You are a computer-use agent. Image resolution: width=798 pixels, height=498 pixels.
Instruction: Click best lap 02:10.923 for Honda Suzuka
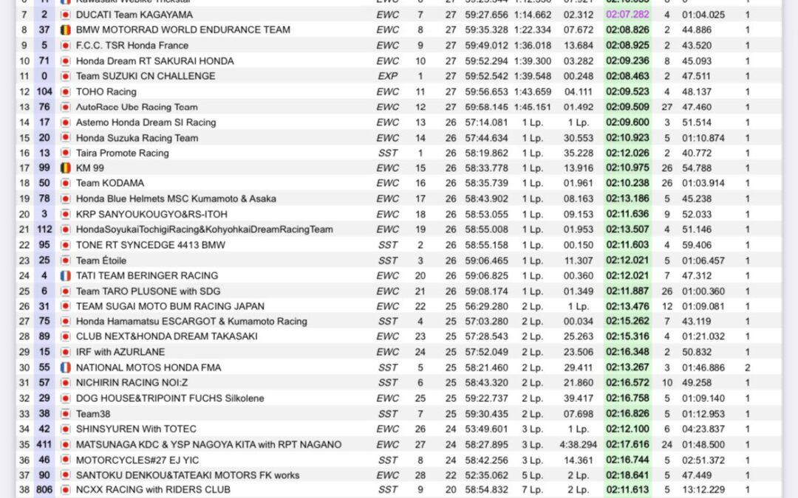tap(627, 138)
